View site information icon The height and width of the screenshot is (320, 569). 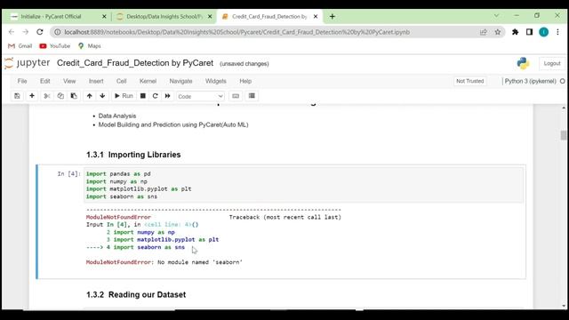57,32
